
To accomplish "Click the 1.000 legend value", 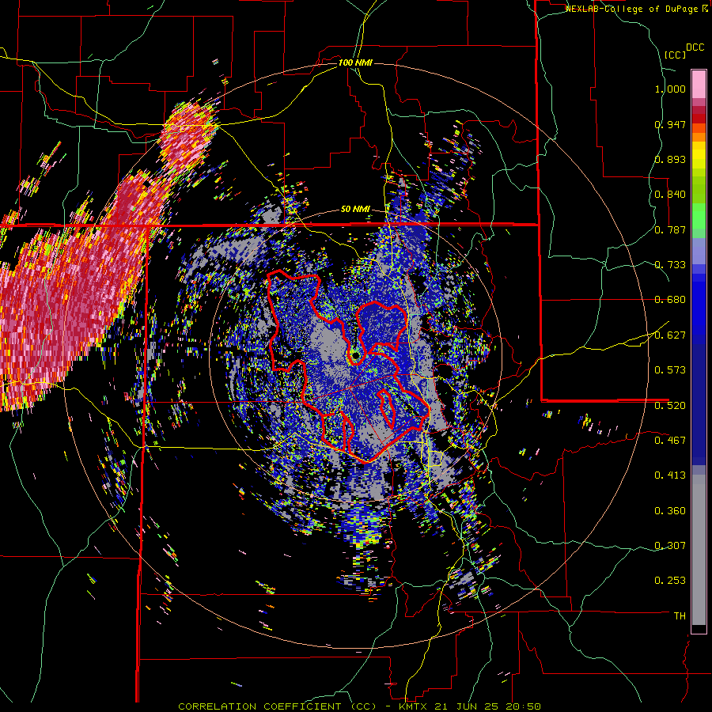I will point(670,89).
